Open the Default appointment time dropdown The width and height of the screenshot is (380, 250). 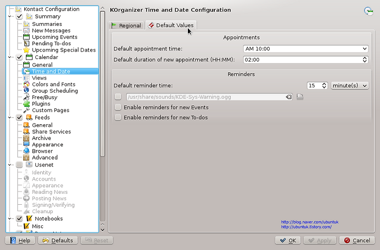[x=306, y=48]
